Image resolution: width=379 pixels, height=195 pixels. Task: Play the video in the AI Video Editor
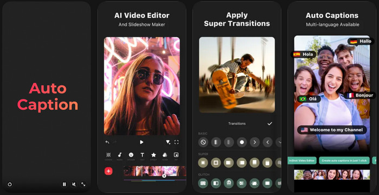click(142, 142)
